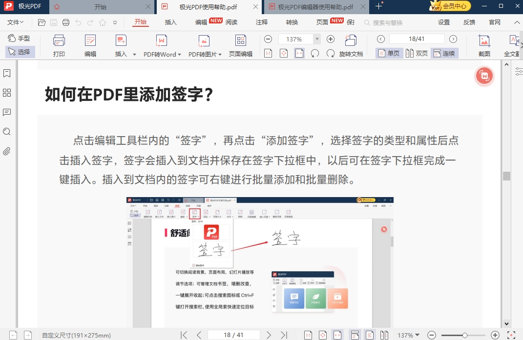Click the quick toolbar printer icon

pyautogui.click(x=66, y=22)
